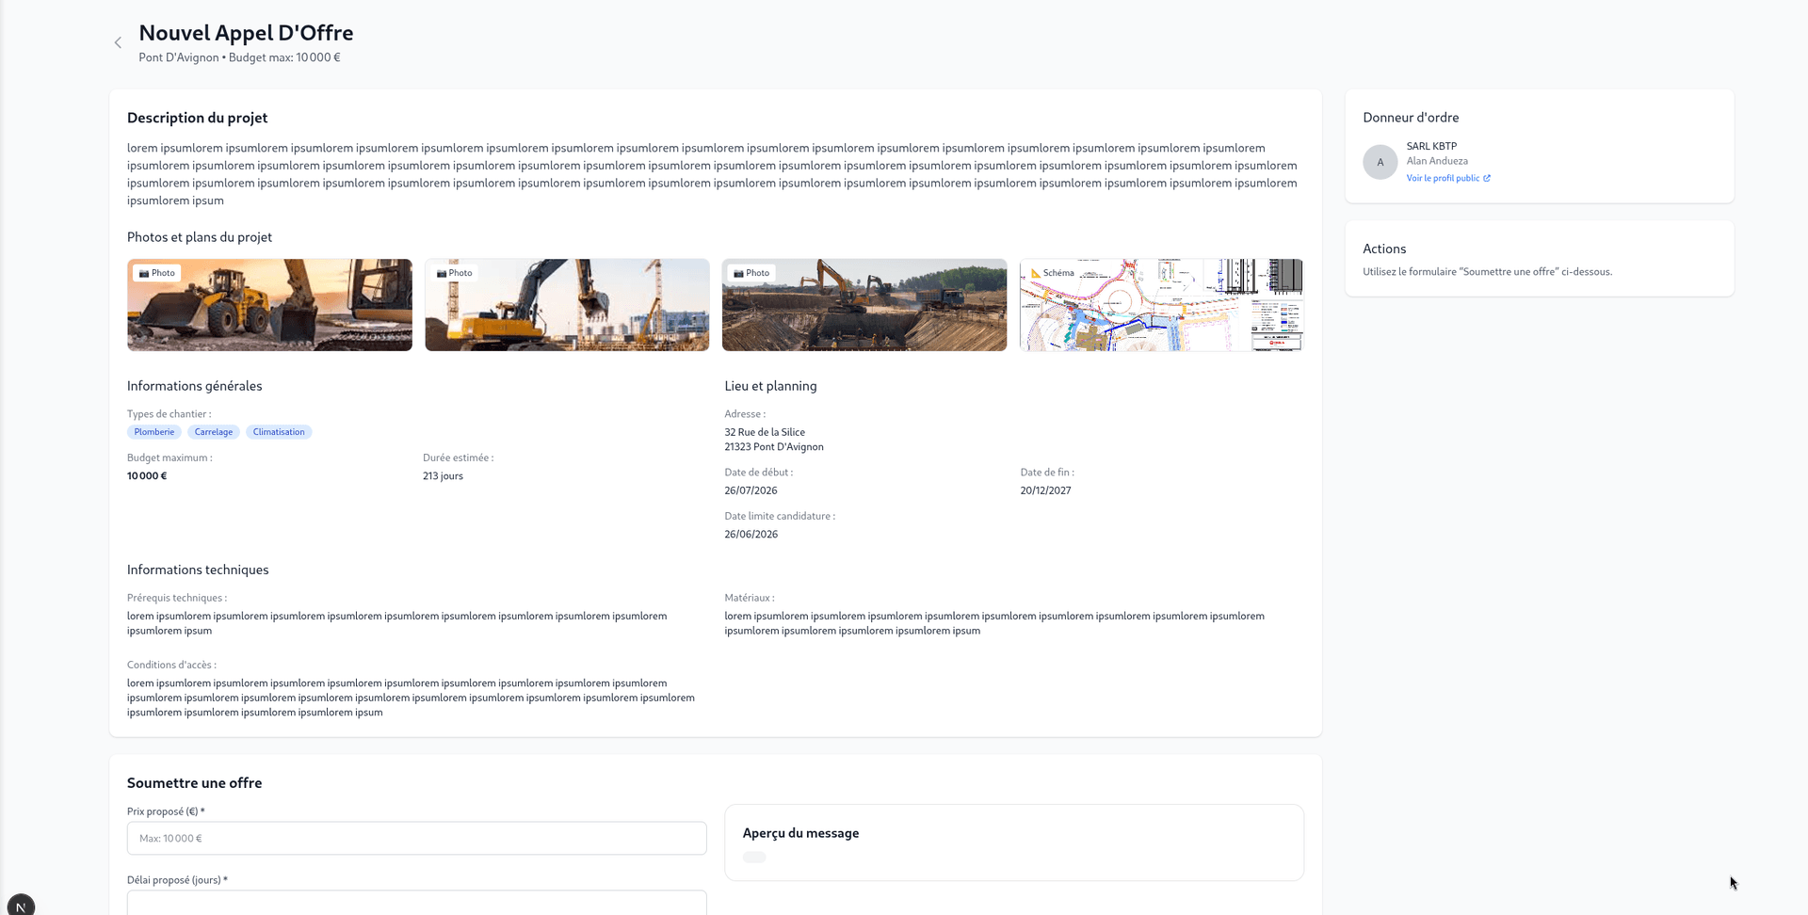Focus the Délai proposé (jours) input field
1808x915 pixels.
click(x=416, y=903)
